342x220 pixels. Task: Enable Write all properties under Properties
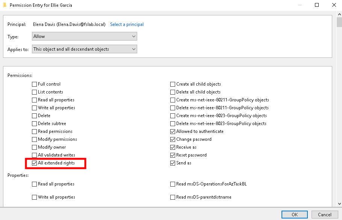[35, 197]
